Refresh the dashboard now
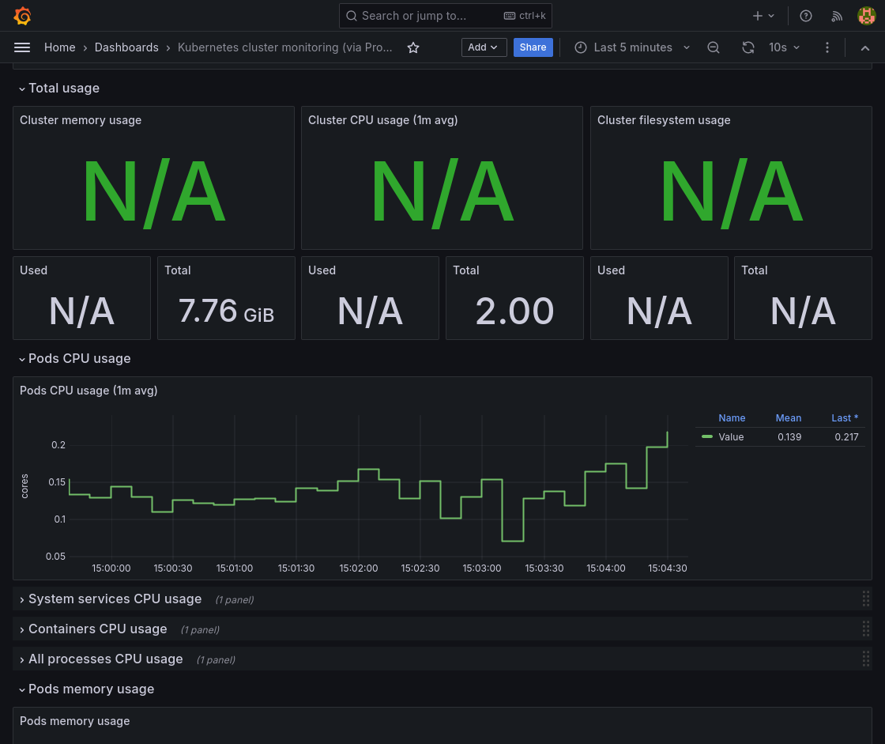The width and height of the screenshot is (885, 744). click(x=748, y=47)
